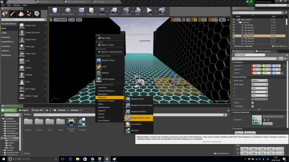This screenshot has height=162, width=289.
Task: Open the Textures dropdown under material
Action: [268, 124]
